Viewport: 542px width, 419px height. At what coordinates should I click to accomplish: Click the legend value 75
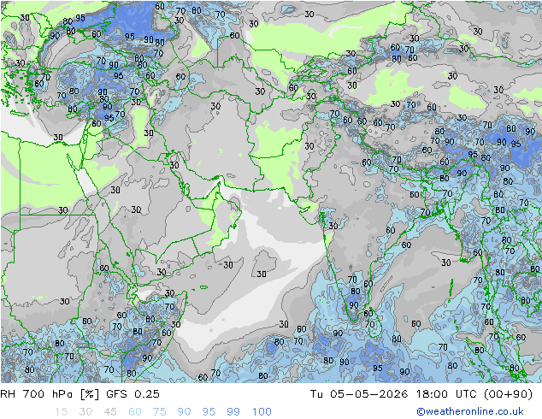click(160, 412)
